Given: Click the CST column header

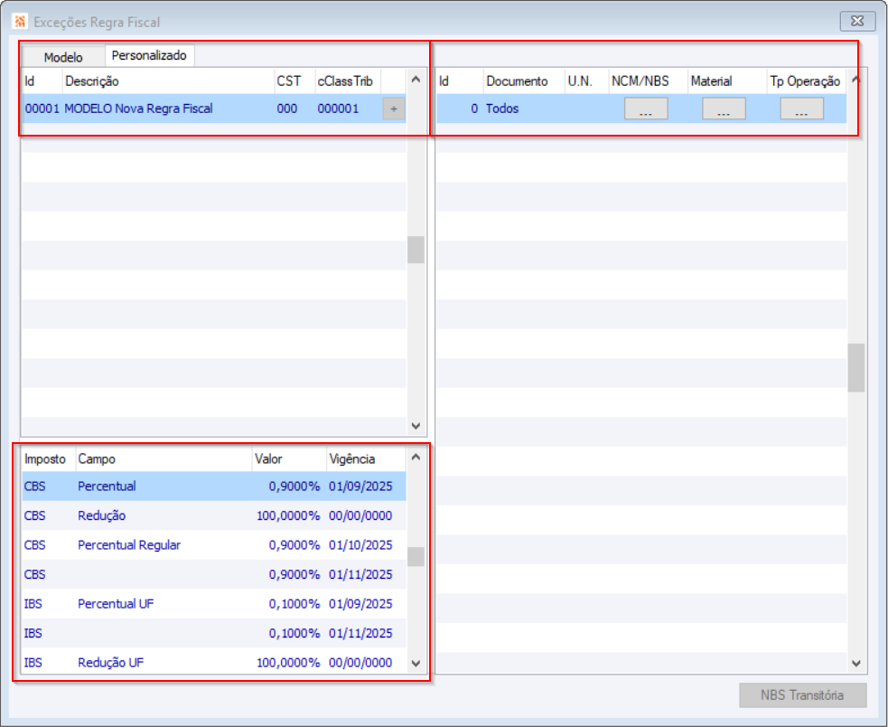Looking at the screenshot, I should 294,81.
